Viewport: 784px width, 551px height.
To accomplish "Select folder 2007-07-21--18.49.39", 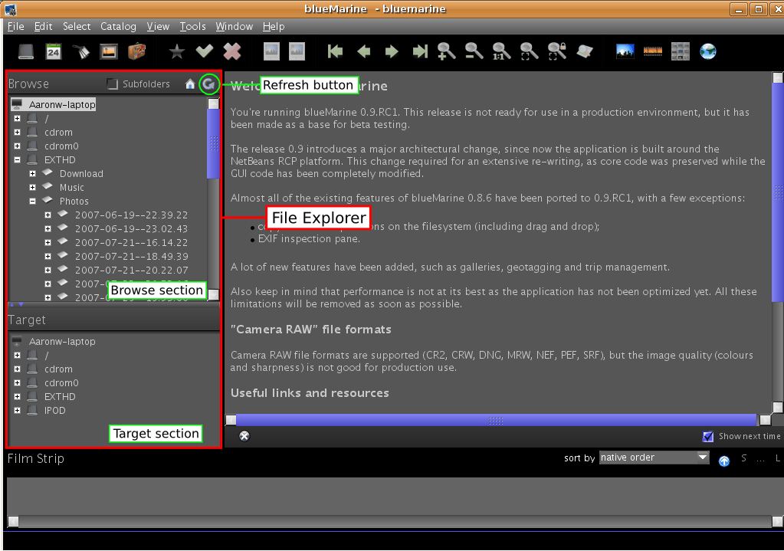I will click(131, 257).
